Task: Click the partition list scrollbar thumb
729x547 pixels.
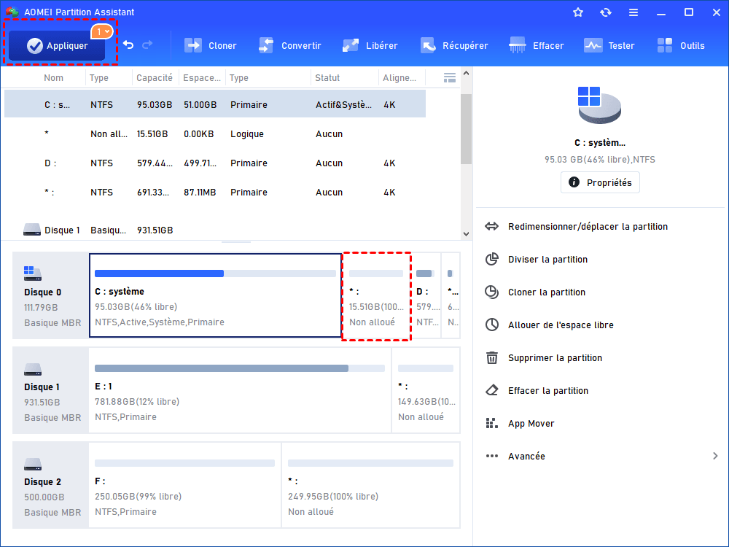Action: coord(467,129)
